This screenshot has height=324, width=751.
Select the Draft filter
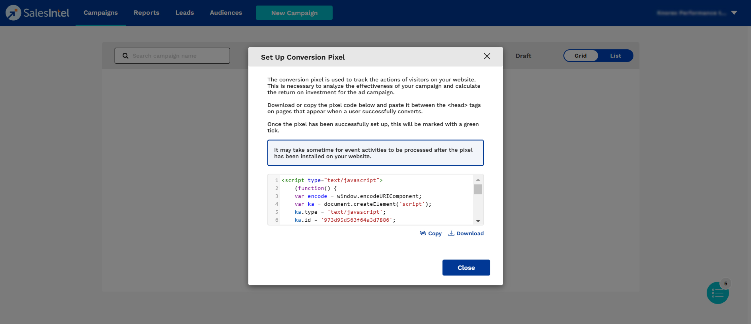(x=523, y=56)
